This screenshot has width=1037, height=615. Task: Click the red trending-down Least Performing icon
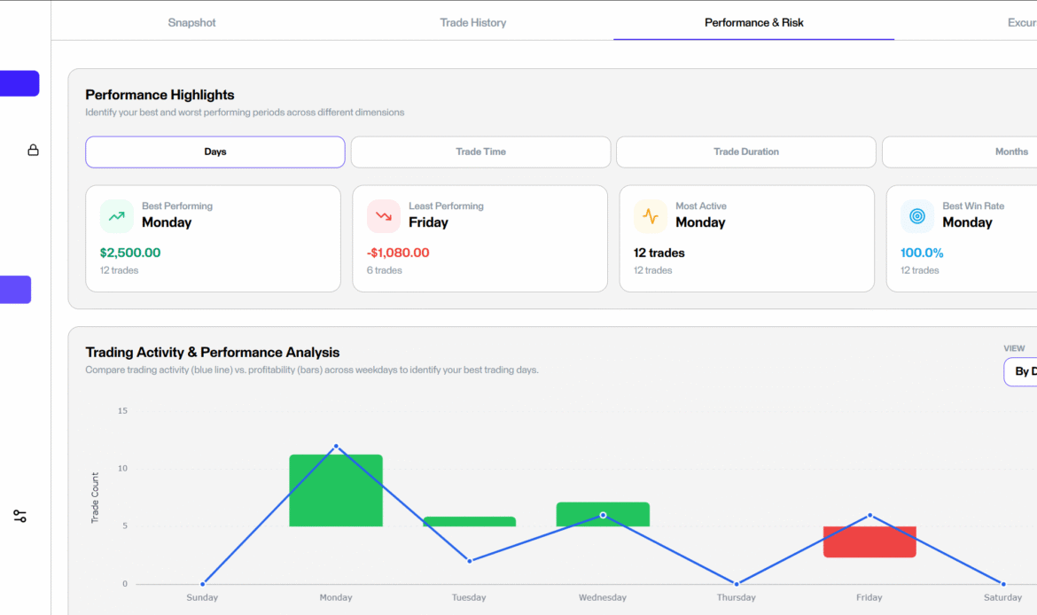pyautogui.click(x=384, y=215)
